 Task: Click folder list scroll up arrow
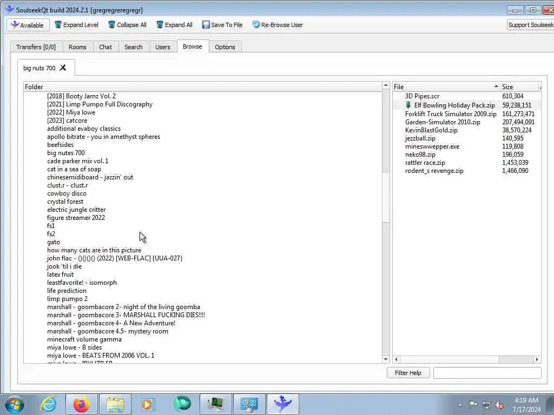[x=385, y=86]
